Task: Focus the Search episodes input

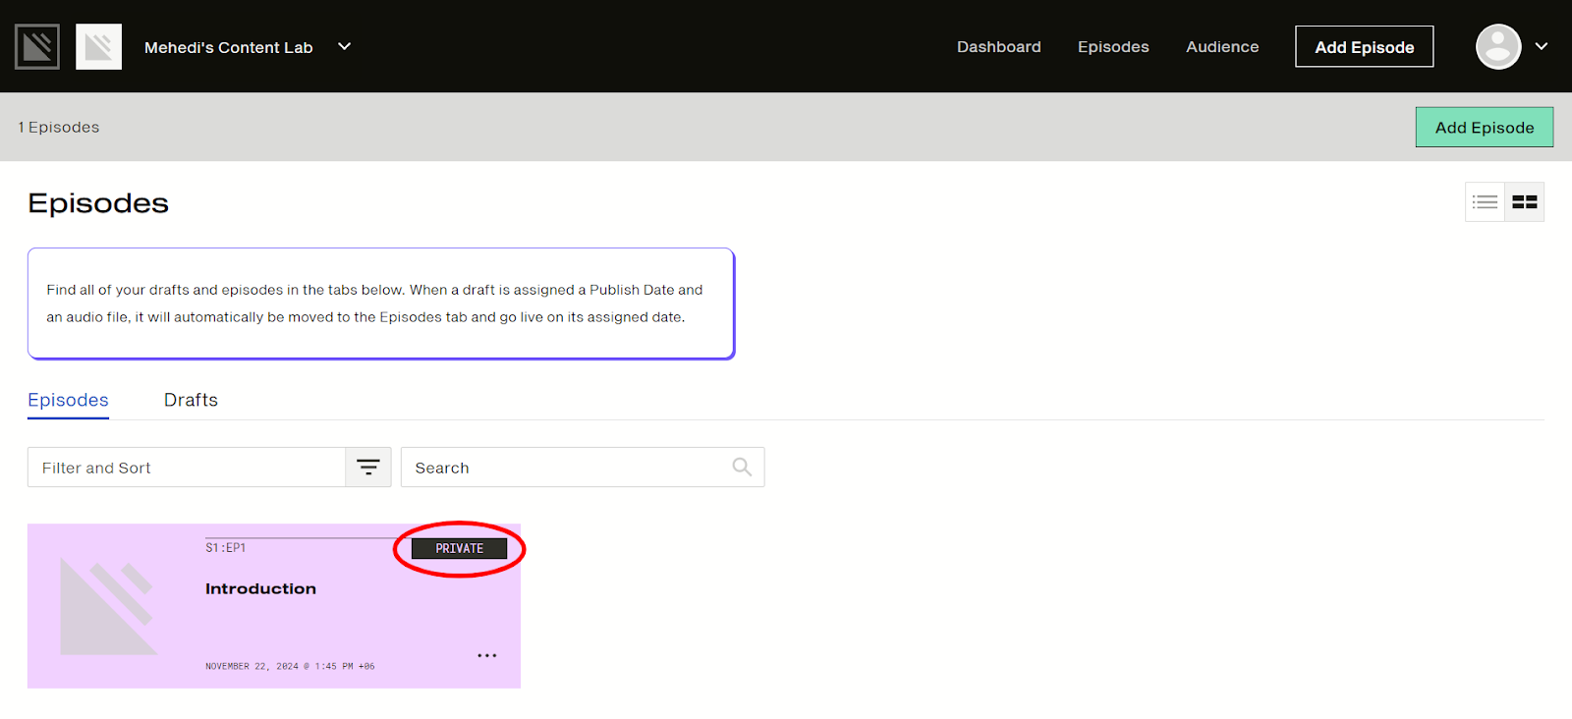Action: (x=583, y=468)
